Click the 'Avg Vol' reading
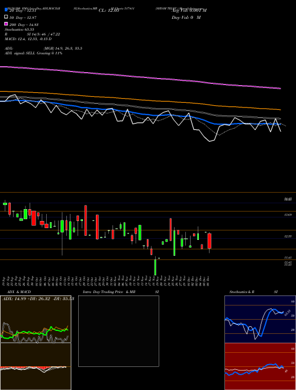This screenshot has height=390, width=296. (x=189, y=11)
